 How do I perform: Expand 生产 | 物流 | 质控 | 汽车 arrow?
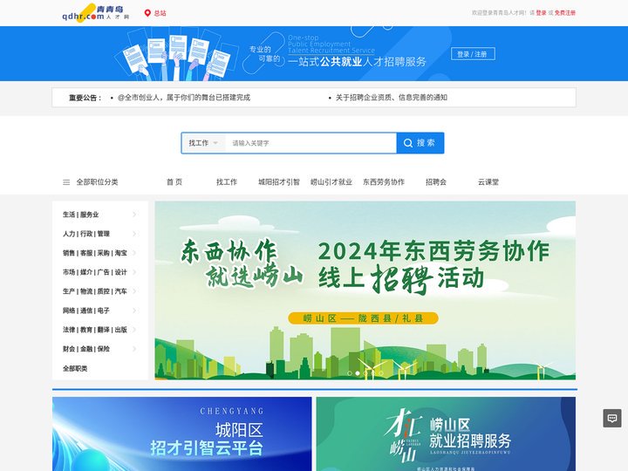click(134, 291)
